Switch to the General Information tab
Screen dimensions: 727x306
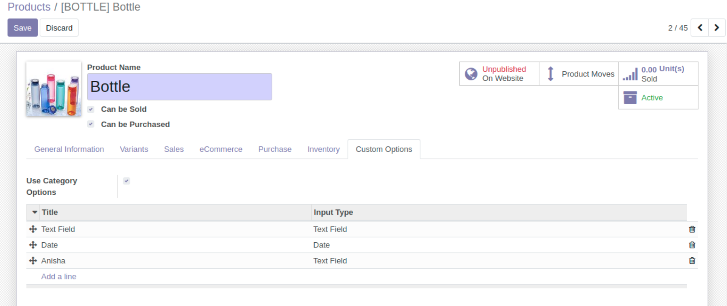click(x=69, y=149)
